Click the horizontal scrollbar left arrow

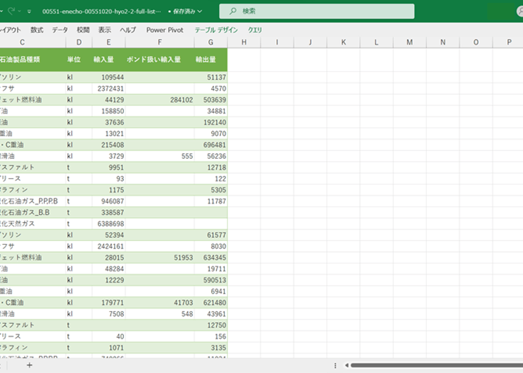[346, 365]
